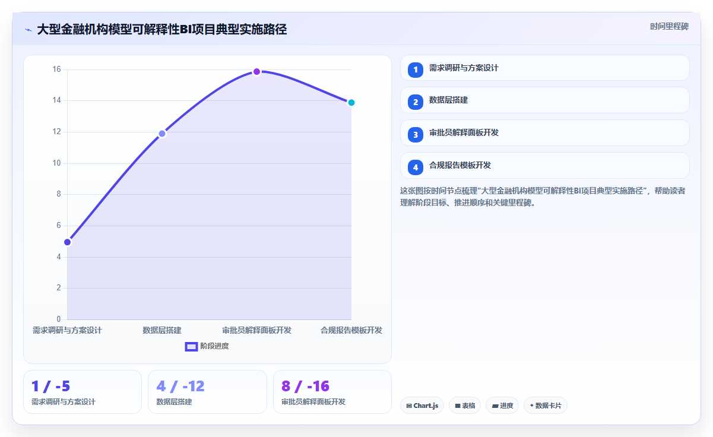Open the 1 / -5 data card
The height and width of the screenshot is (437, 713).
click(x=83, y=392)
